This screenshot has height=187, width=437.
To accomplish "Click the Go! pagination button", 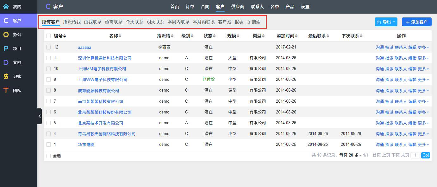I will pyautogui.click(x=426, y=155).
